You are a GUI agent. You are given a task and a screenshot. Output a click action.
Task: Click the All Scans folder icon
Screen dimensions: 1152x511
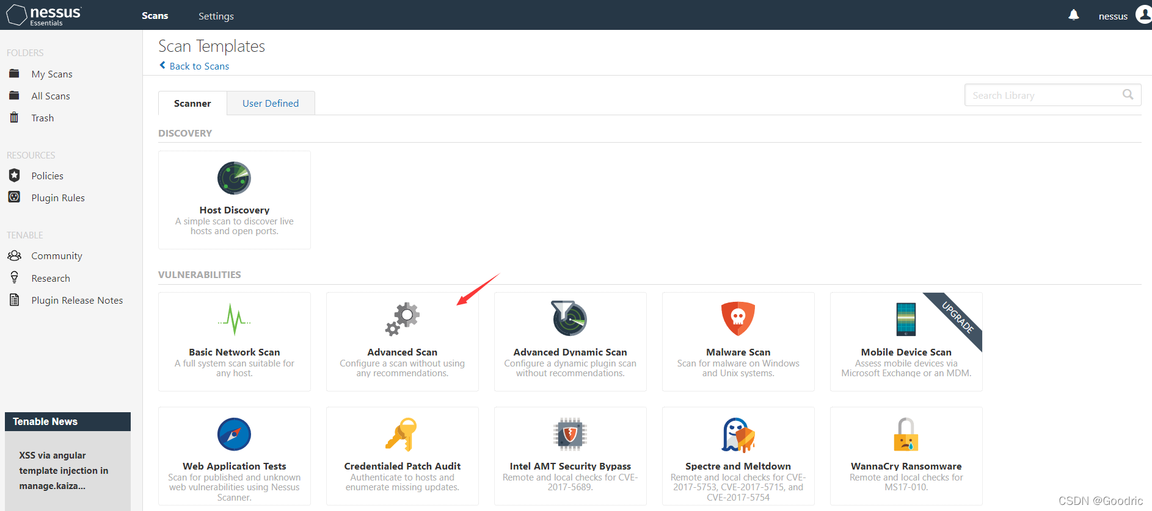[x=14, y=96]
